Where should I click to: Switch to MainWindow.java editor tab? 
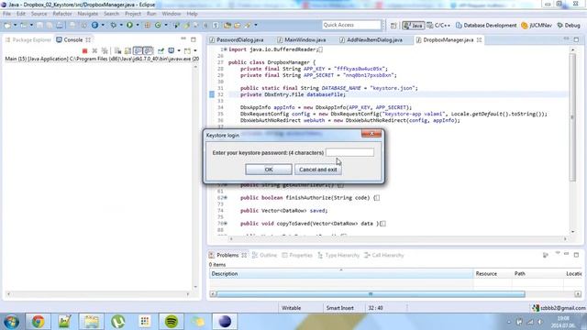pyautogui.click(x=302, y=39)
